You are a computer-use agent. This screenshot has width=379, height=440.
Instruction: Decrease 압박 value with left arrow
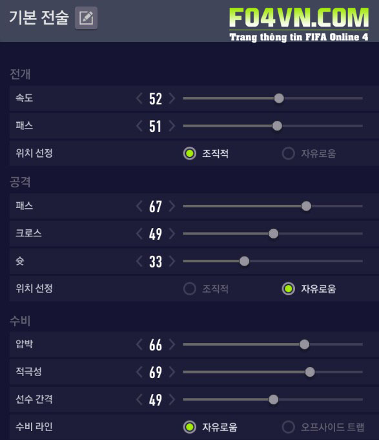tap(139, 344)
